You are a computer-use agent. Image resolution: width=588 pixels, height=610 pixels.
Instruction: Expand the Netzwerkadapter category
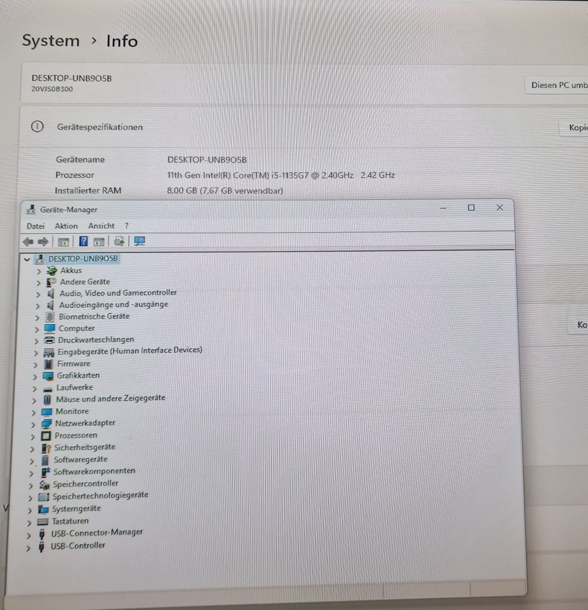tap(33, 424)
